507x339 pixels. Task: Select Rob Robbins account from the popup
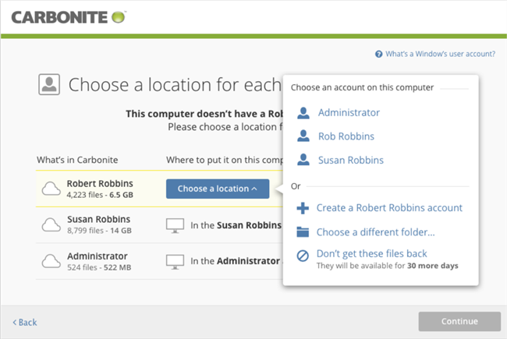pyautogui.click(x=346, y=136)
